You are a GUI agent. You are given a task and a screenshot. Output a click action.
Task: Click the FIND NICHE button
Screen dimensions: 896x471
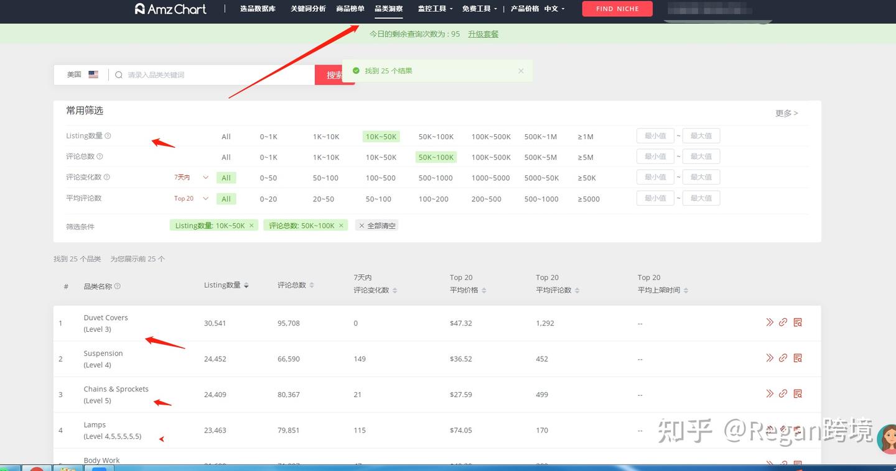click(x=617, y=9)
